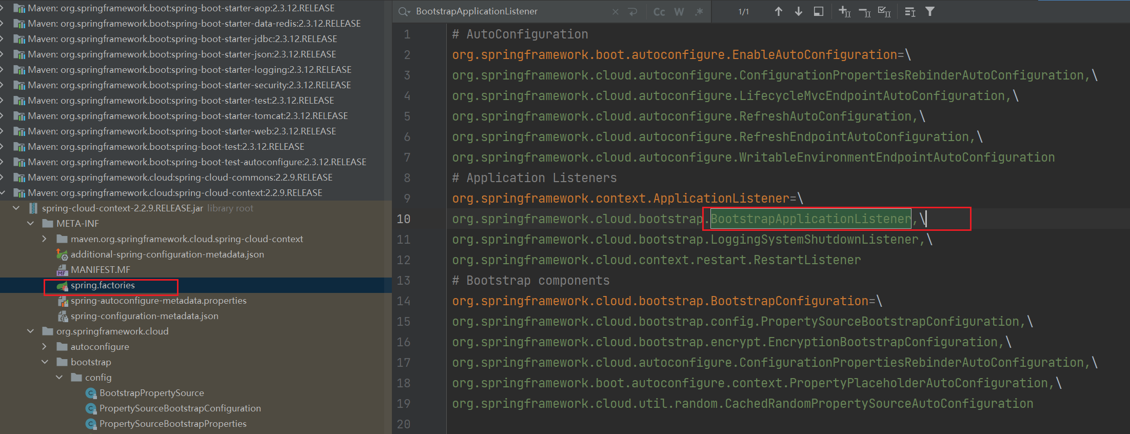This screenshot has height=434, width=1130.
Task: Toggle whole Words (W) matching
Action: tap(679, 11)
